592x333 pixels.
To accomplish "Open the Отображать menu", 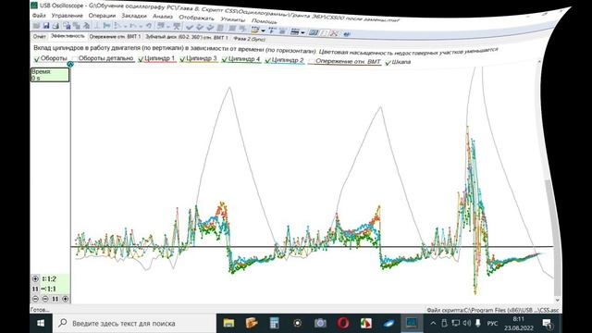I will point(196,18).
